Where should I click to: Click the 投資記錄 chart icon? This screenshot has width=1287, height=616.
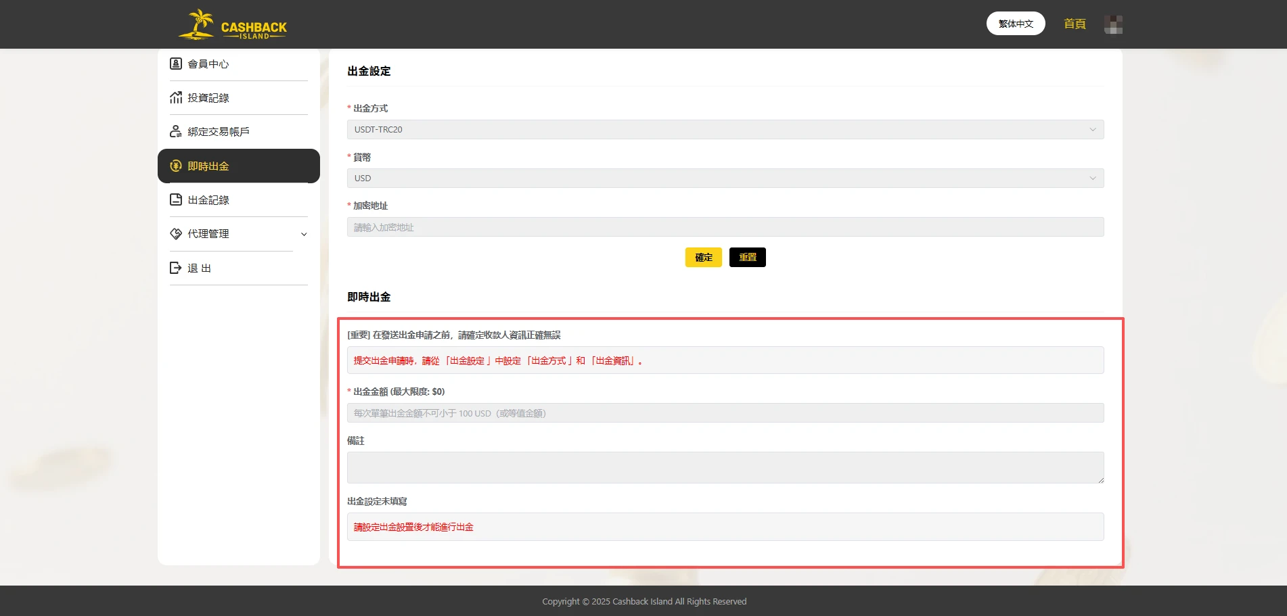176,97
